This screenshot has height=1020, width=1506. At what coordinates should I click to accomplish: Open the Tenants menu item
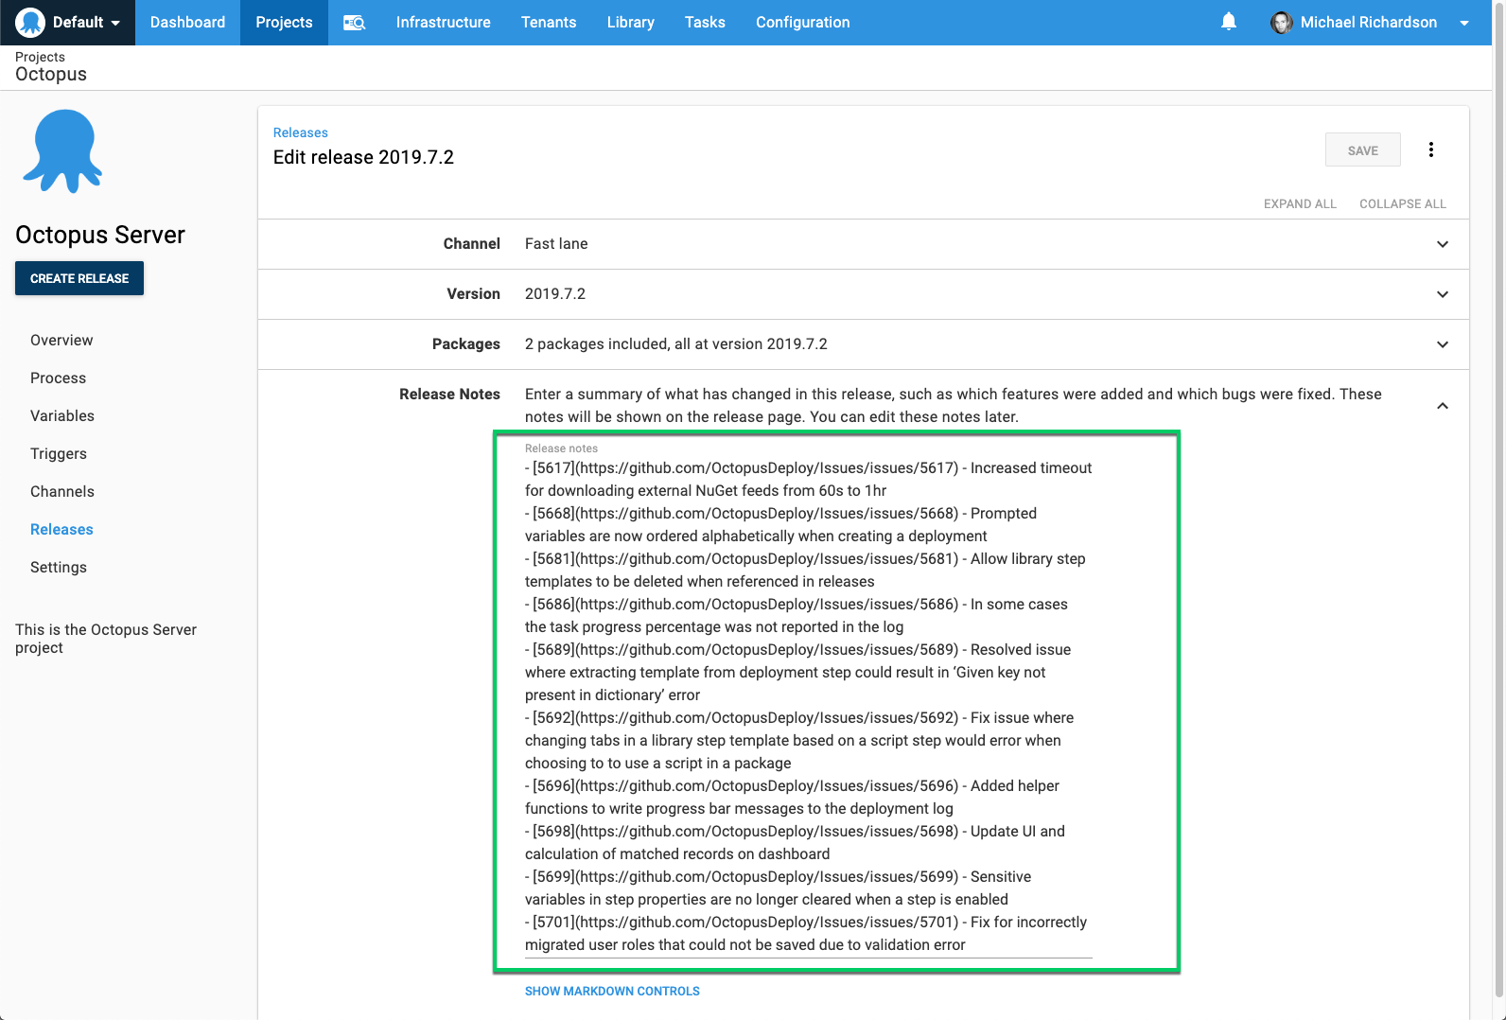(549, 23)
